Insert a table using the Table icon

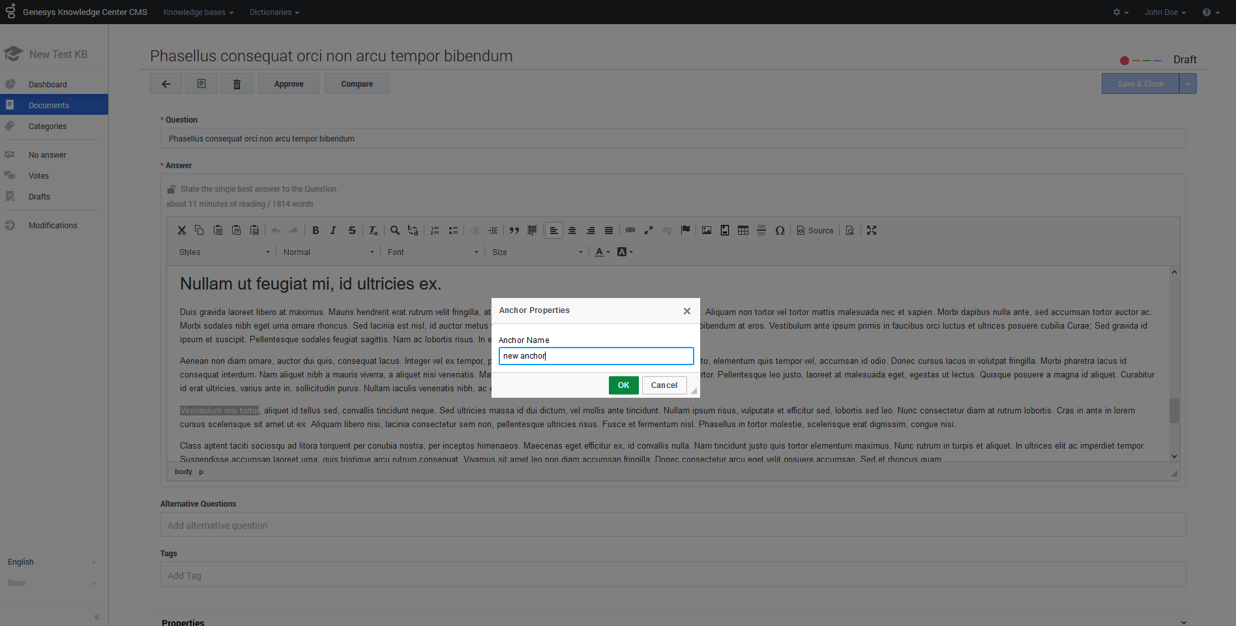point(743,230)
